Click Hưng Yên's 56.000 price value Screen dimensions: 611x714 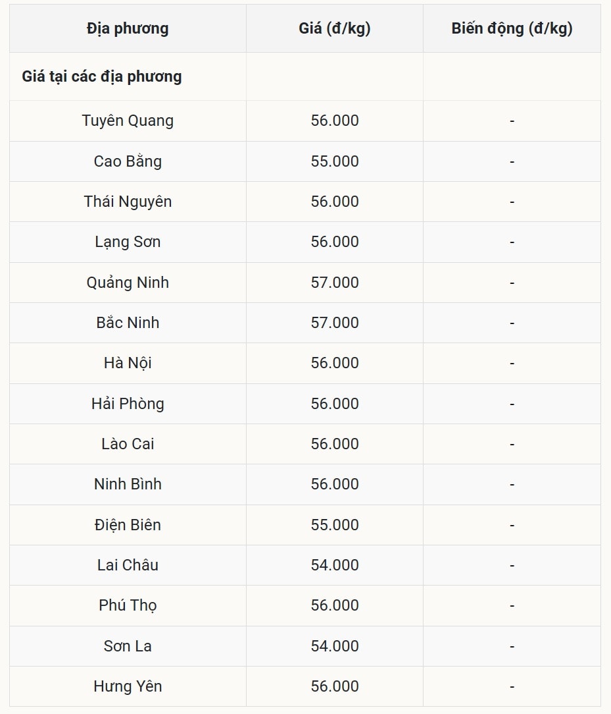(335, 686)
